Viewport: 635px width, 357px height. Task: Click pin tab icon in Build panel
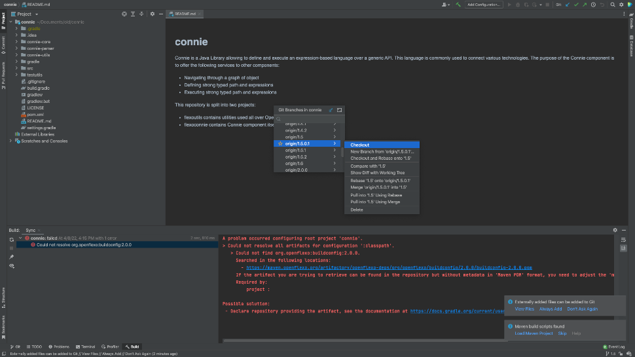[x=12, y=257]
